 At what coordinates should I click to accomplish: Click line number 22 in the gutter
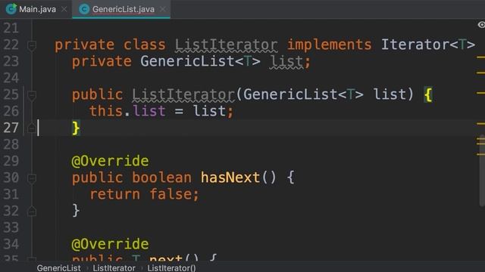11,45
